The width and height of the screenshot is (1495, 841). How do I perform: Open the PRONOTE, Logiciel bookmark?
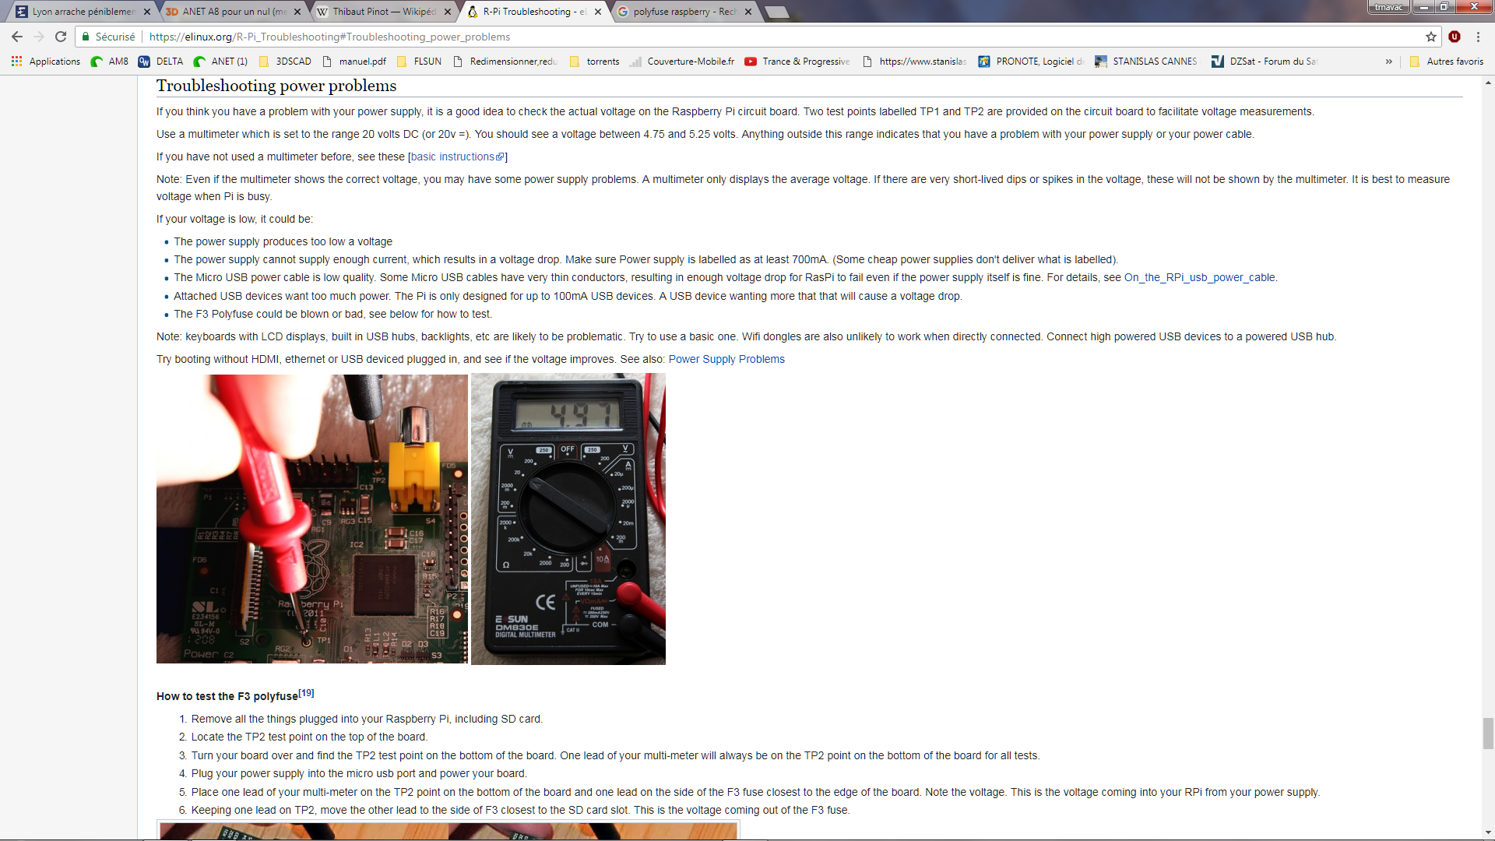point(1031,62)
